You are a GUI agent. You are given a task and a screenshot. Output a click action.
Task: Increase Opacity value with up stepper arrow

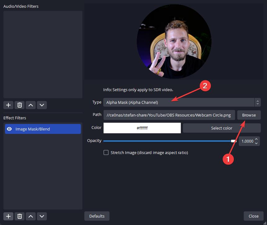[256, 139]
